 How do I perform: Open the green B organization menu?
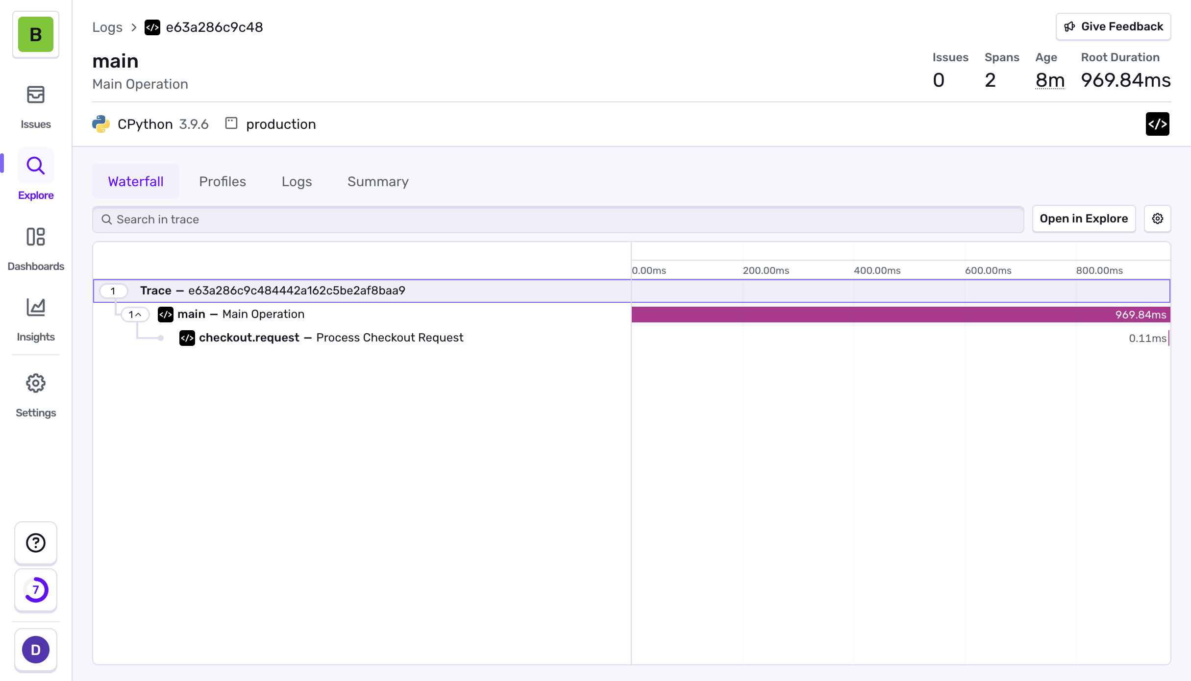[x=36, y=34]
